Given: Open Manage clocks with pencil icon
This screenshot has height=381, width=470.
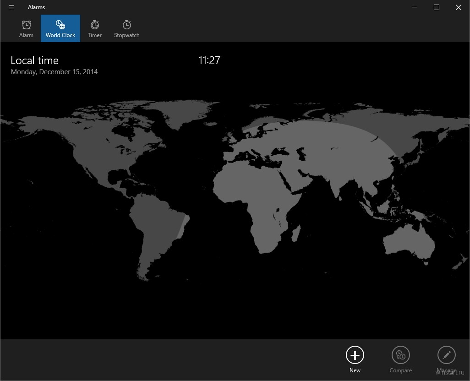Looking at the screenshot, I should pos(447,359).
